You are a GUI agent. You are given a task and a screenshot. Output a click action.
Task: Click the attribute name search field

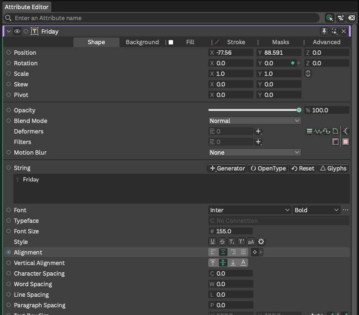(161, 18)
